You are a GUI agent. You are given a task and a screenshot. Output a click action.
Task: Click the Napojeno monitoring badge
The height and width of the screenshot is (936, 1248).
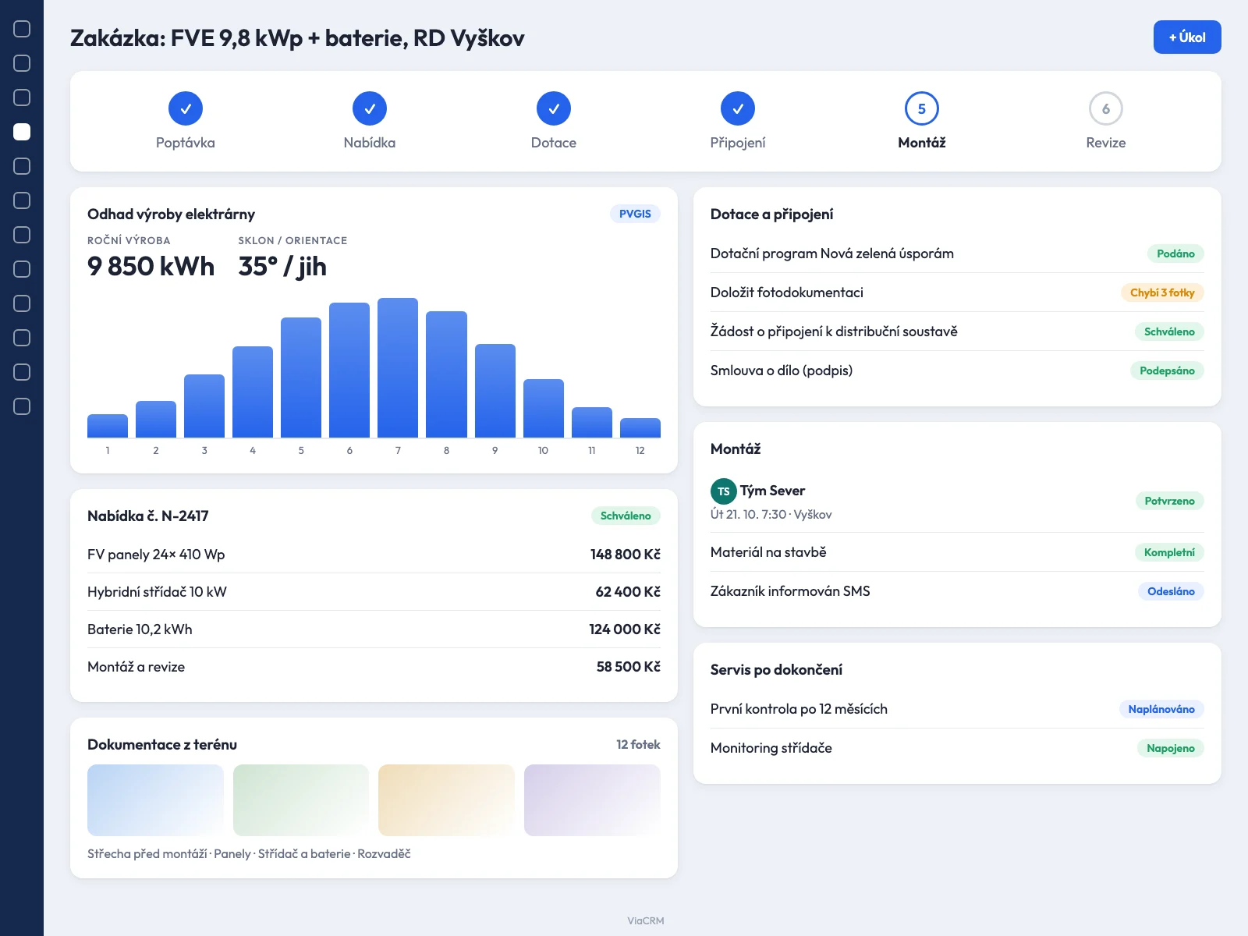1170,748
